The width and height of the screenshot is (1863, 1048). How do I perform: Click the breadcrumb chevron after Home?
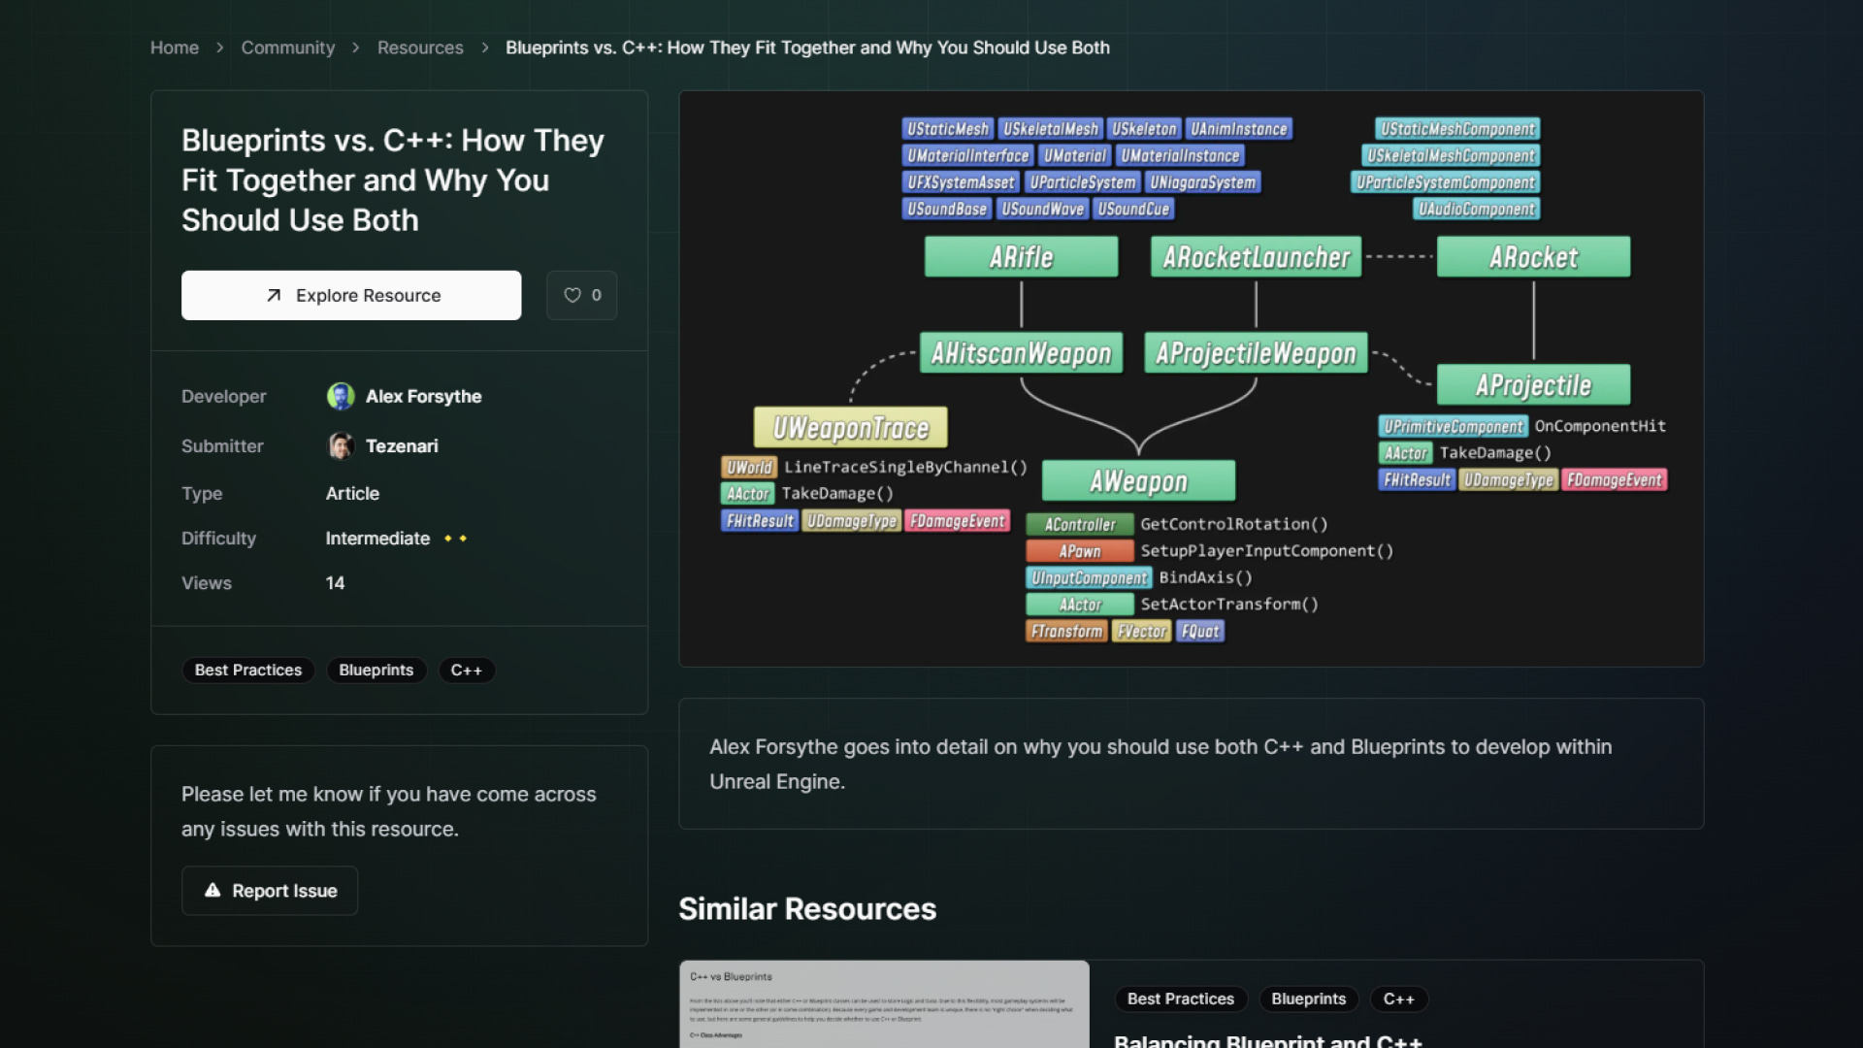click(219, 47)
